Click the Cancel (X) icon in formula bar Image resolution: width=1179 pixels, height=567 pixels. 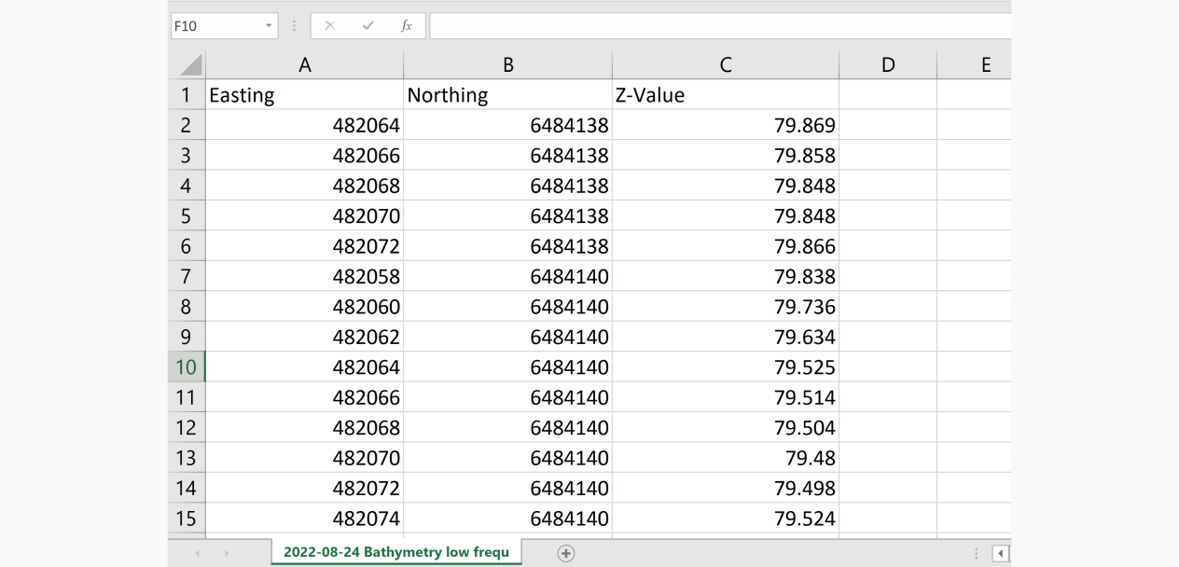click(329, 26)
